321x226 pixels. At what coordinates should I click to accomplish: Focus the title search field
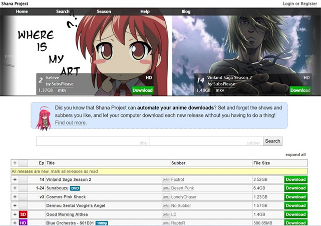(93, 141)
